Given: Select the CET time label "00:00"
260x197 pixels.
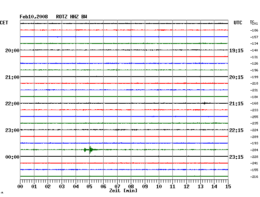Looking at the screenshot, I should pyautogui.click(x=12, y=157).
